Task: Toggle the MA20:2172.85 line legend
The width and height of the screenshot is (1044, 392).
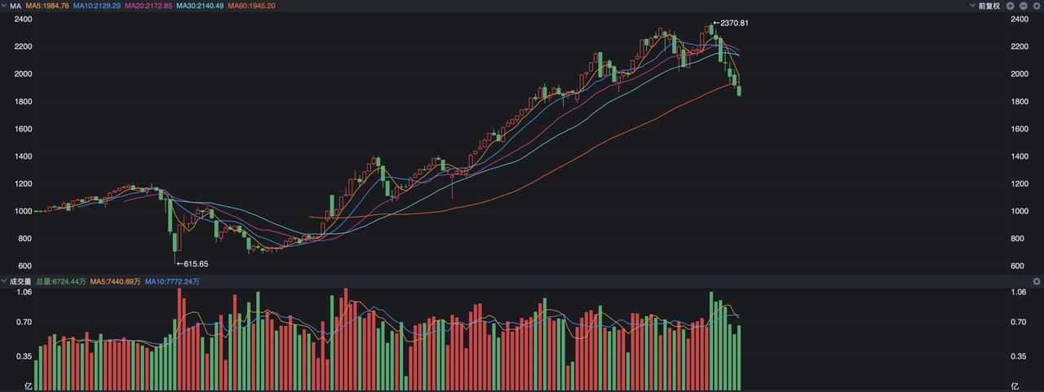Action: click(148, 6)
